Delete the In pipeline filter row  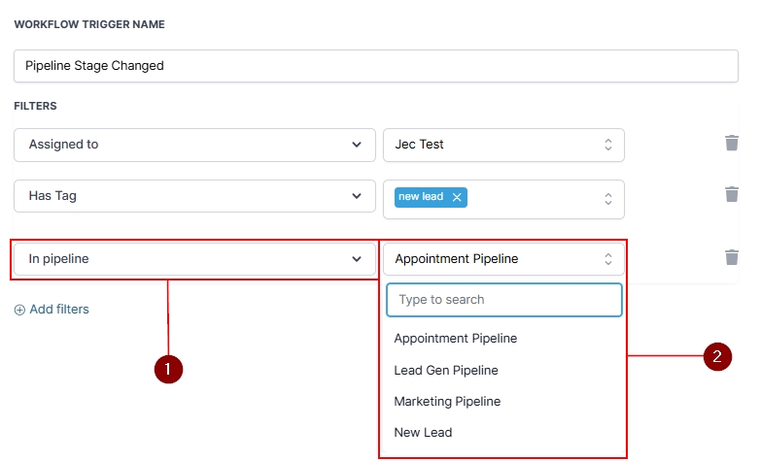coord(732,257)
